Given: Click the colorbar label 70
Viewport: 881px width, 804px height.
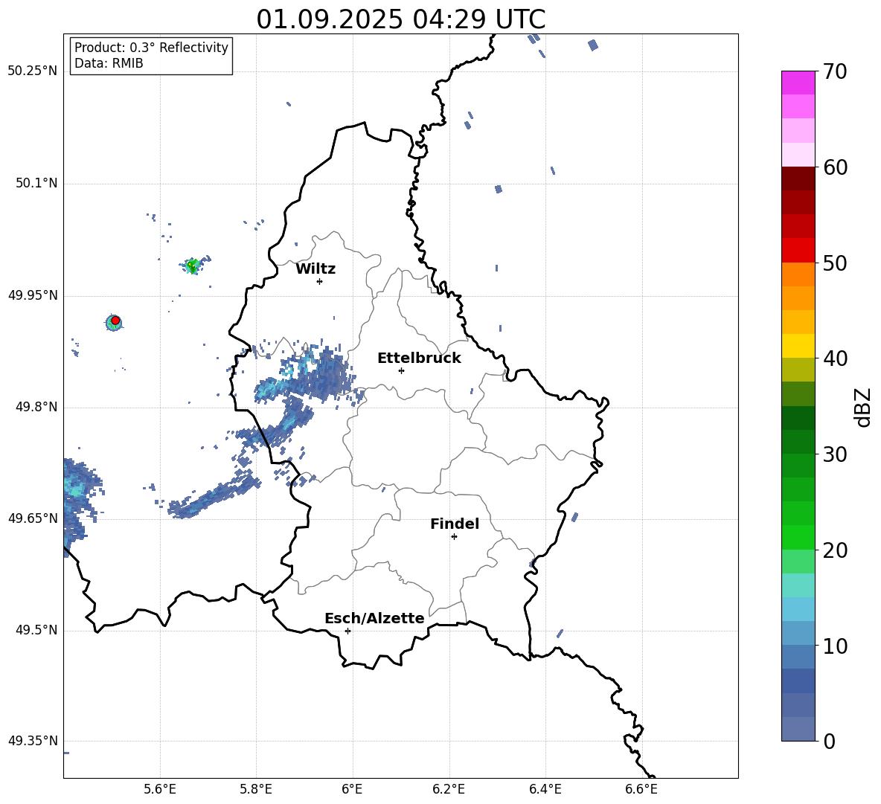Looking at the screenshot, I should (x=835, y=72).
